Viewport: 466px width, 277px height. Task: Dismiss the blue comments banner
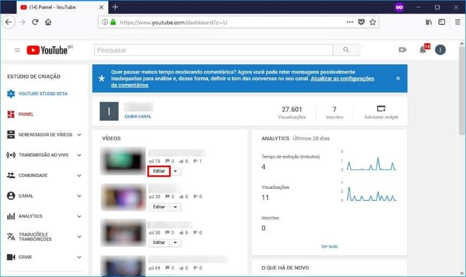[398, 78]
